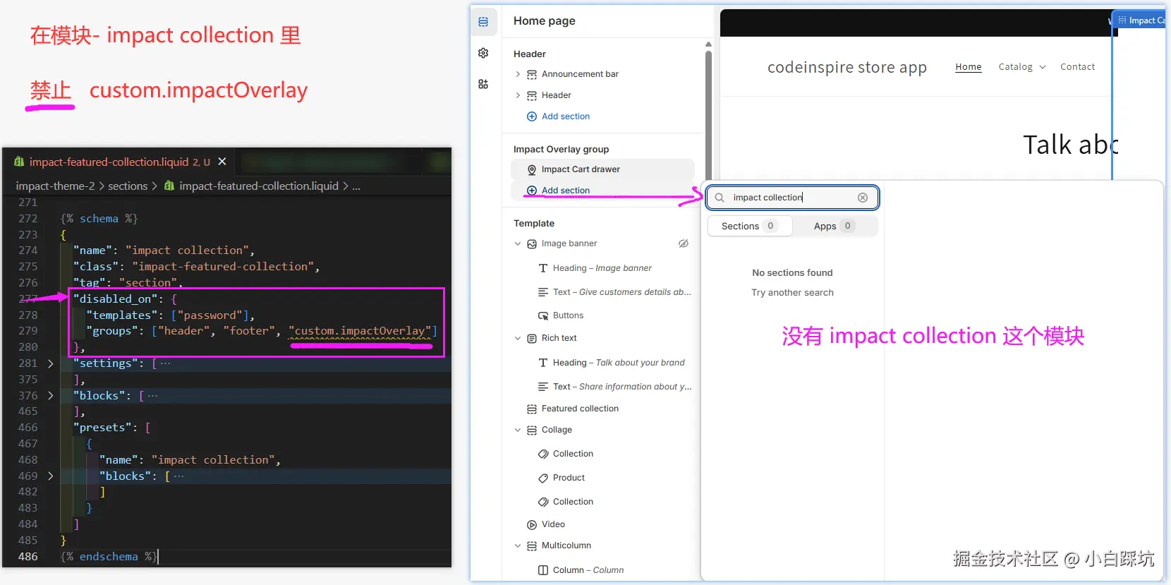Open the Catalog dropdown in store menu
The height and width of the screenshot is (585, 1171).
coord(1022,67)
